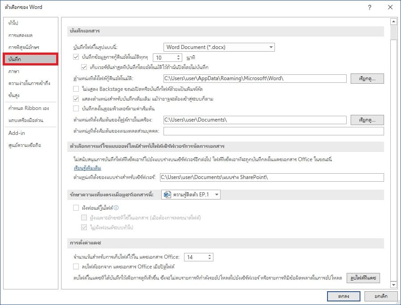Click the AutoRecover minutes value field
The width and height of the screenshot is (401, 305).
[x=164, y=57]
